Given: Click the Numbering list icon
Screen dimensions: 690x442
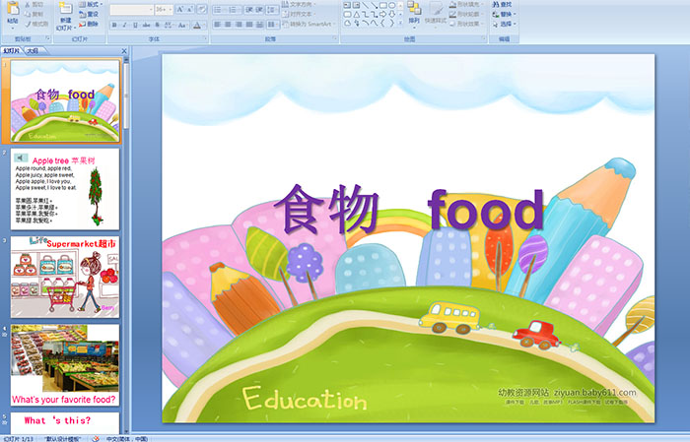Looking at the screenshot, I should click(x=235, y=10).
